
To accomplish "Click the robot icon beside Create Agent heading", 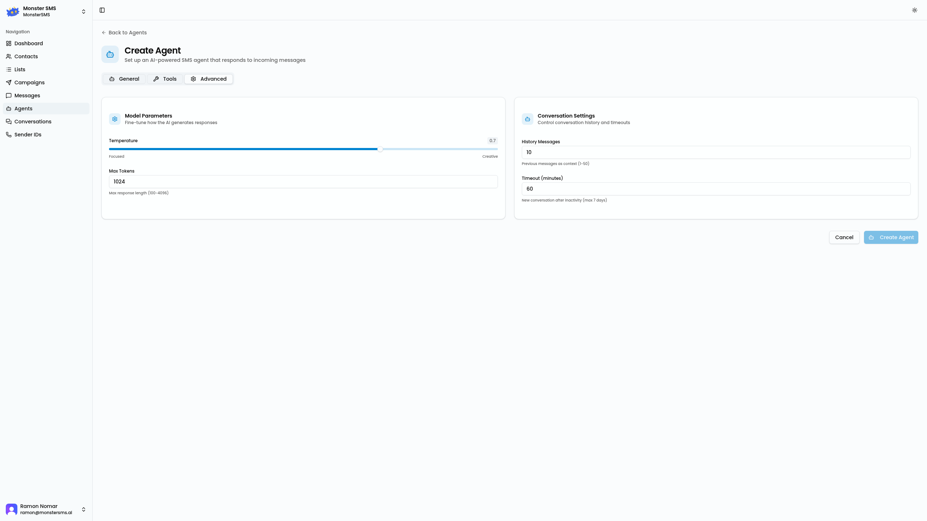I will [110, 54].
